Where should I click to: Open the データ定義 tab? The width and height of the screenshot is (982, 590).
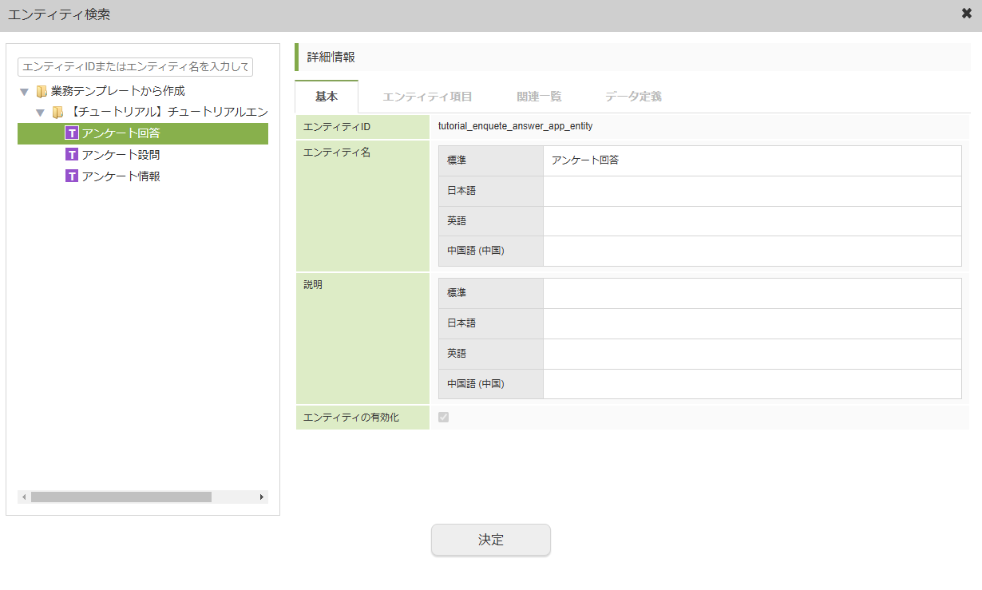(x=633, y=97)
